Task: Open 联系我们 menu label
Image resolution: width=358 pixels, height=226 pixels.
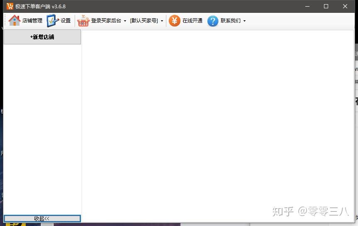Action: pos(231,21)
